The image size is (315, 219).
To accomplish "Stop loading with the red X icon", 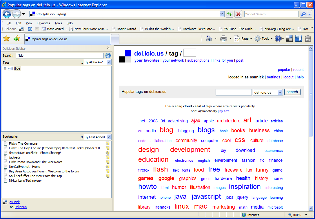I will pyautogui.click(x=238, y=14).
